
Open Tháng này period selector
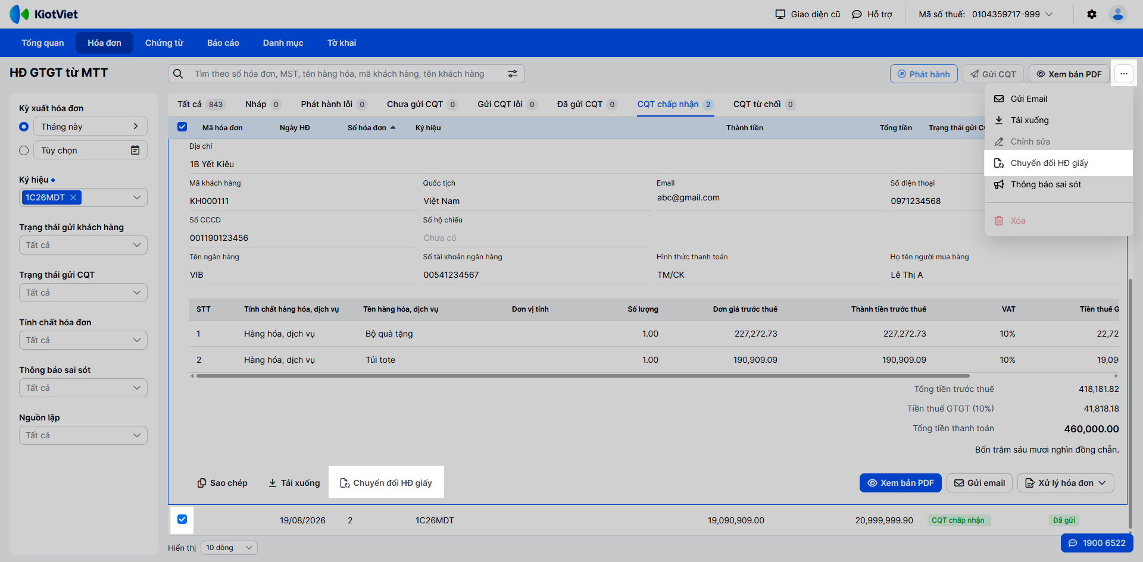click(x=90, y=127)
